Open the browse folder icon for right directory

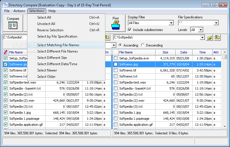point(210,38)
